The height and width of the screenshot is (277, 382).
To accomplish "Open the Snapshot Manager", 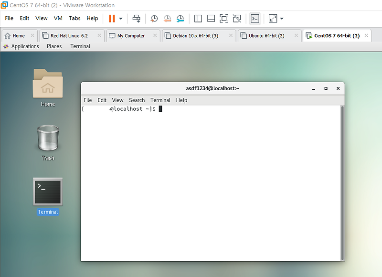I will coord(180,18).
